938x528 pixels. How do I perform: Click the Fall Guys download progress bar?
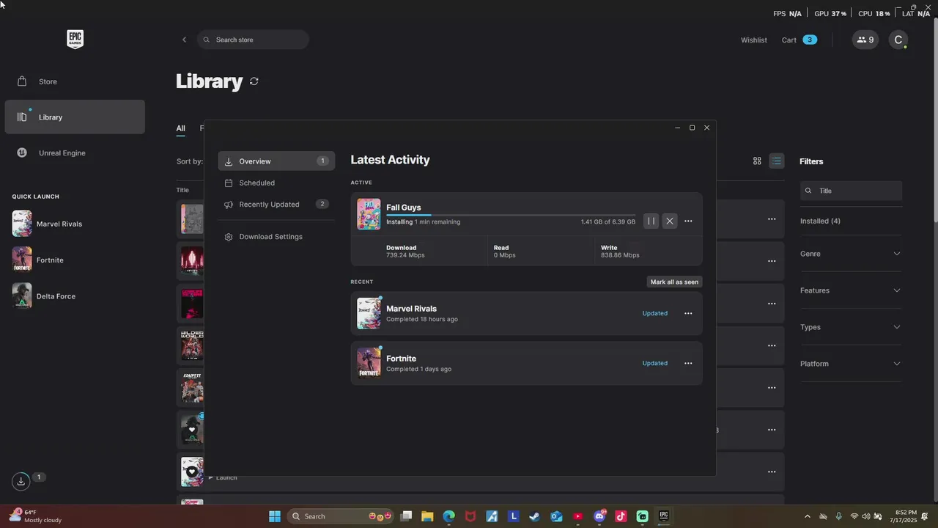[x=511, y=215]
